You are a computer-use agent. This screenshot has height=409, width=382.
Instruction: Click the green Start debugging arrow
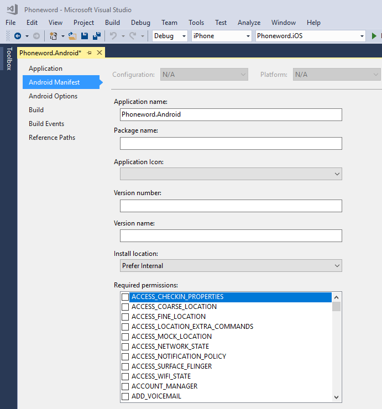(x=374, y=36)
